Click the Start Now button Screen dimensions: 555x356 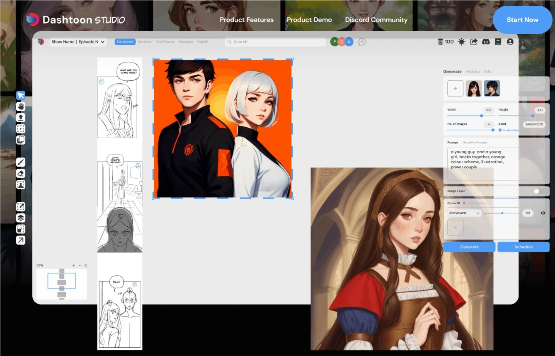[x=522, y=20]
